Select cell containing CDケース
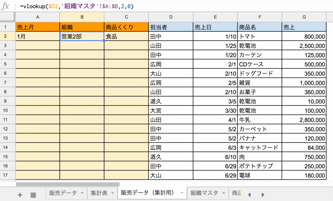 (260, 64)
